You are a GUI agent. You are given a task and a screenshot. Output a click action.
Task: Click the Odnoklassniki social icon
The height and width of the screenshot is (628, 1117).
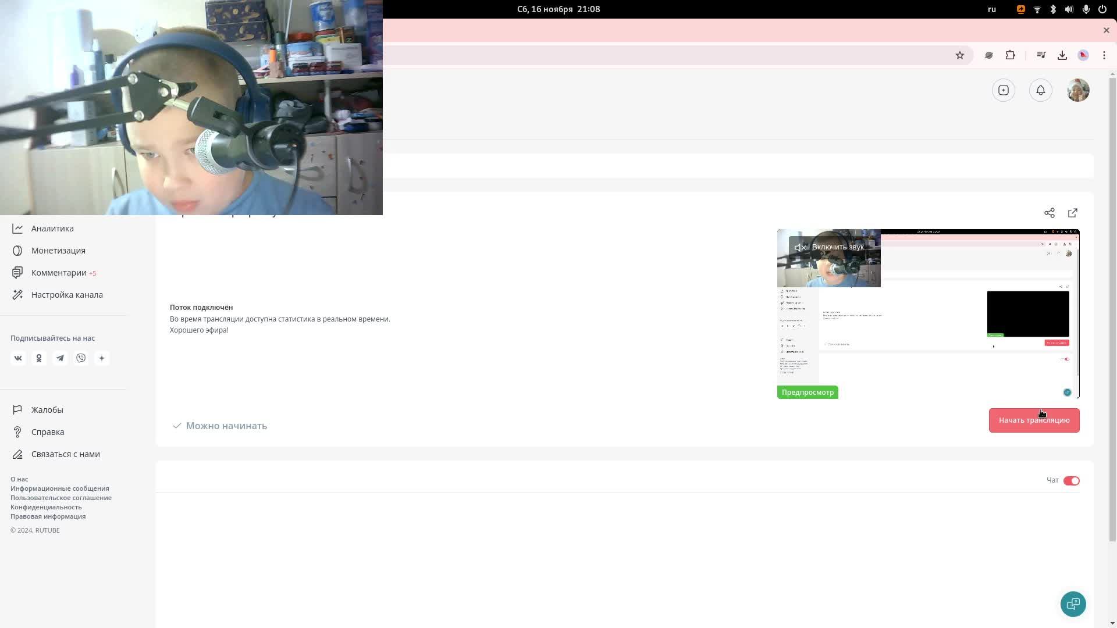coord(39,358)
